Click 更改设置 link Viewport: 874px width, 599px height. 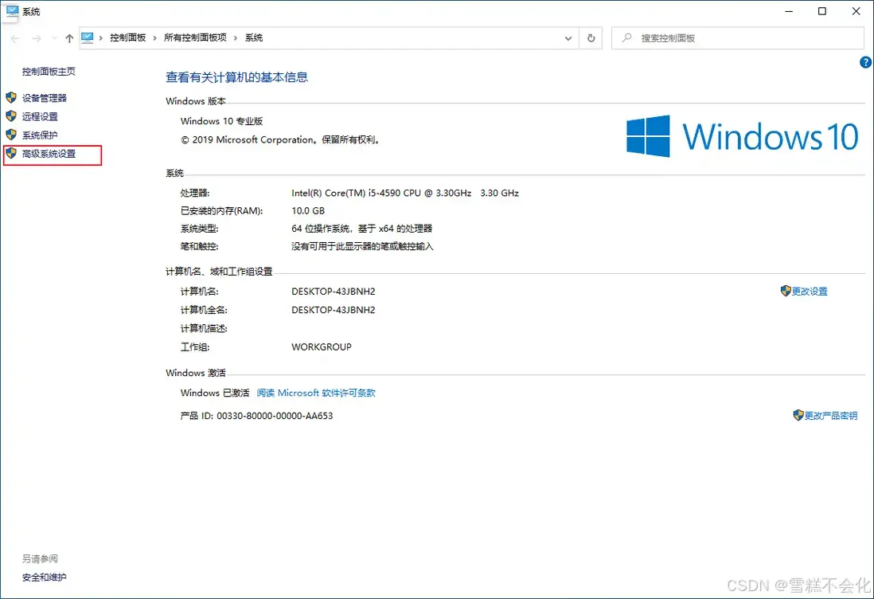[810, 291]
